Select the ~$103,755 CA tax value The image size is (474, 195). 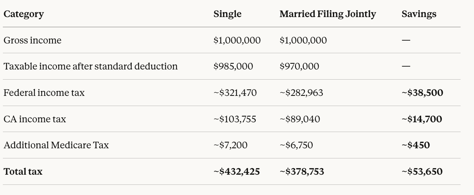click(235, 119)
